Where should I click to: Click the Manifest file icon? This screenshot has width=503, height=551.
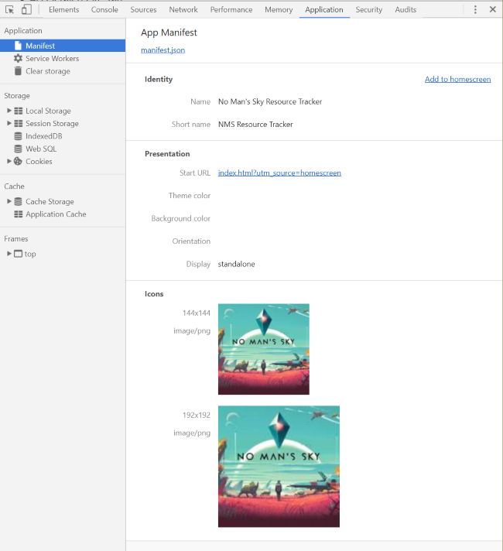point(18,46)
